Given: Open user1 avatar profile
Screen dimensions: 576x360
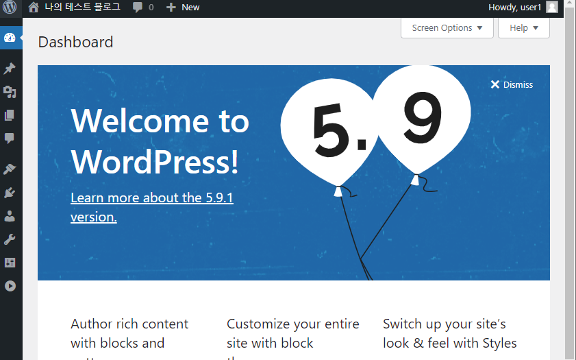Looking at the screenshot, I should 552,7.
